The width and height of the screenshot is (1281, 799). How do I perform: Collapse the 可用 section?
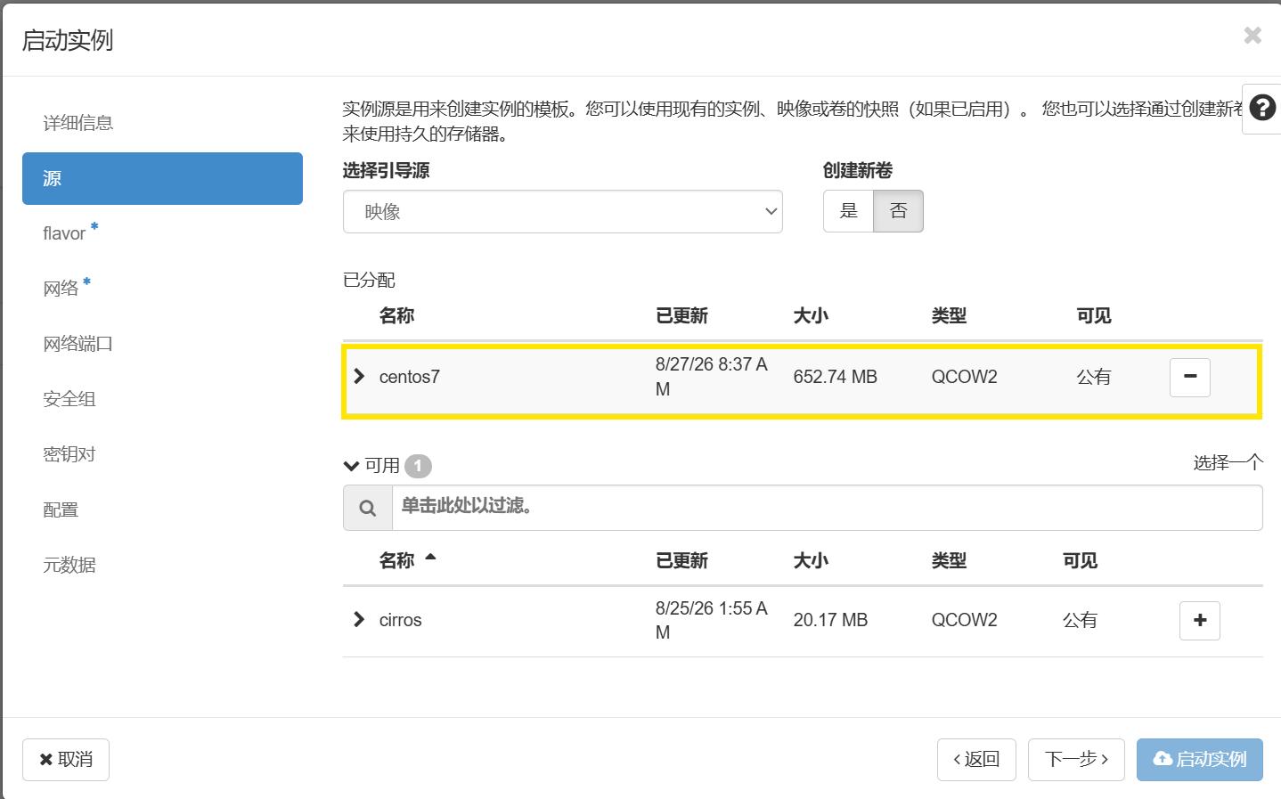pyautogui.click(x=352, y=466)
